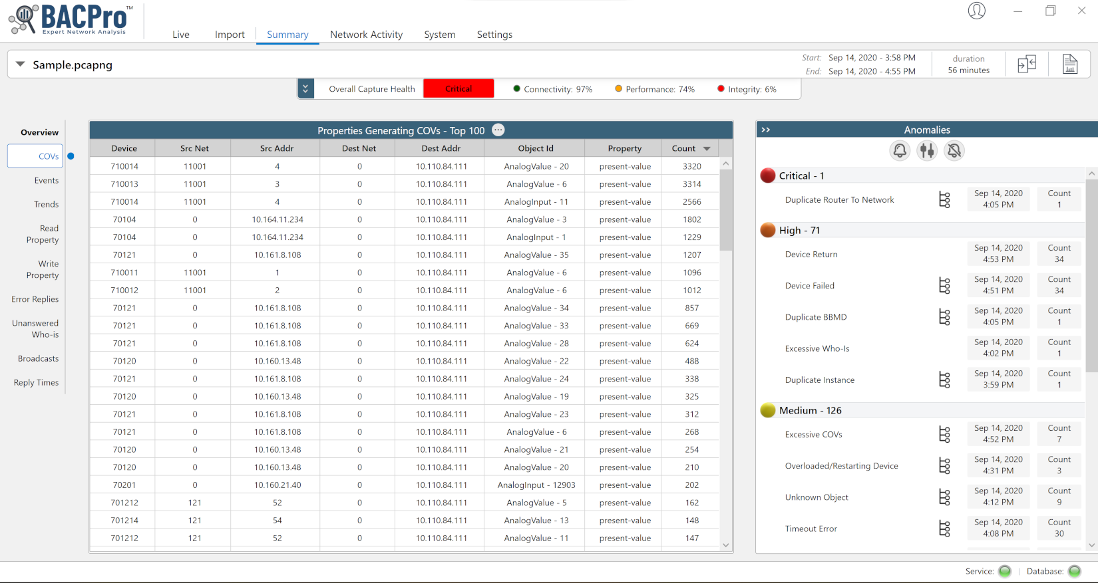Select the Summary tab
Viewport: 1098px width, 583px height.
[287, 35]
